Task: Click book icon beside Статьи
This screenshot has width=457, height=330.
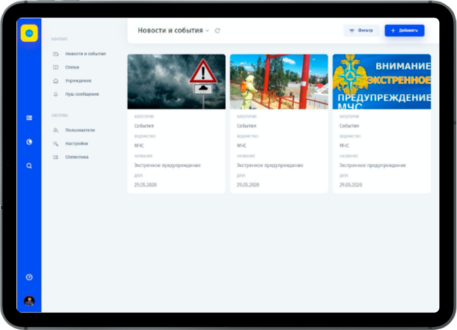Action: [x=56, y=67]
